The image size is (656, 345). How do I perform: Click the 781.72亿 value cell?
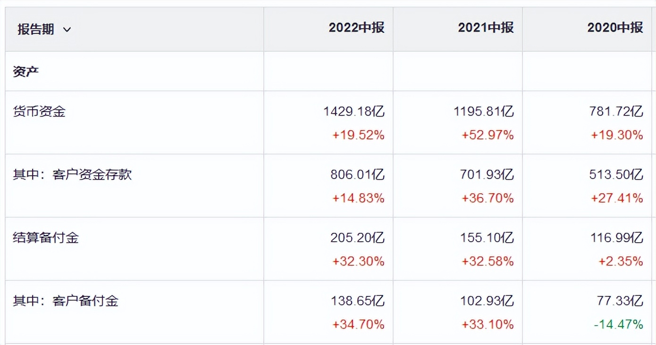pyautogui.click(x=617, y=112)
